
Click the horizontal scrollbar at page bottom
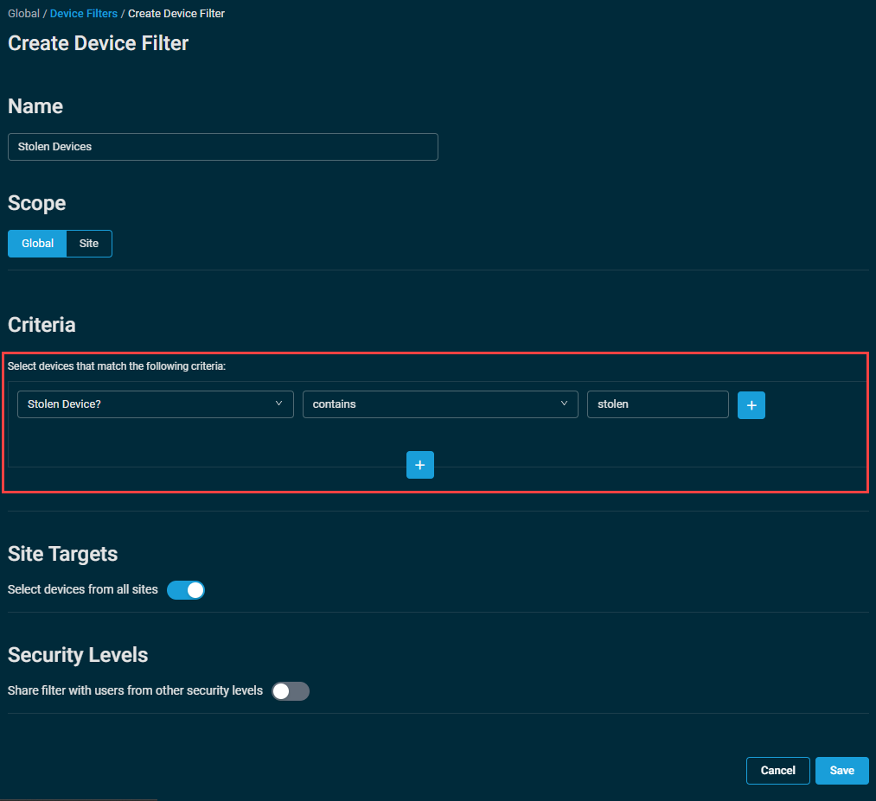78,798
